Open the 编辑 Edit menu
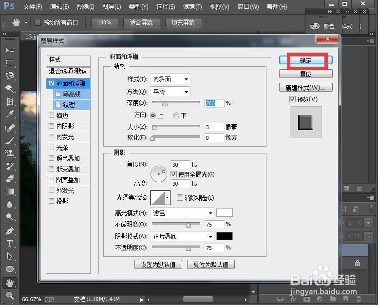Viewport: 378px width, 305px height. tap(59, 6)
